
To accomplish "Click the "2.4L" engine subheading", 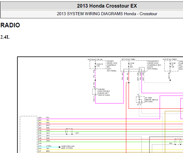I will click(5, 37).
